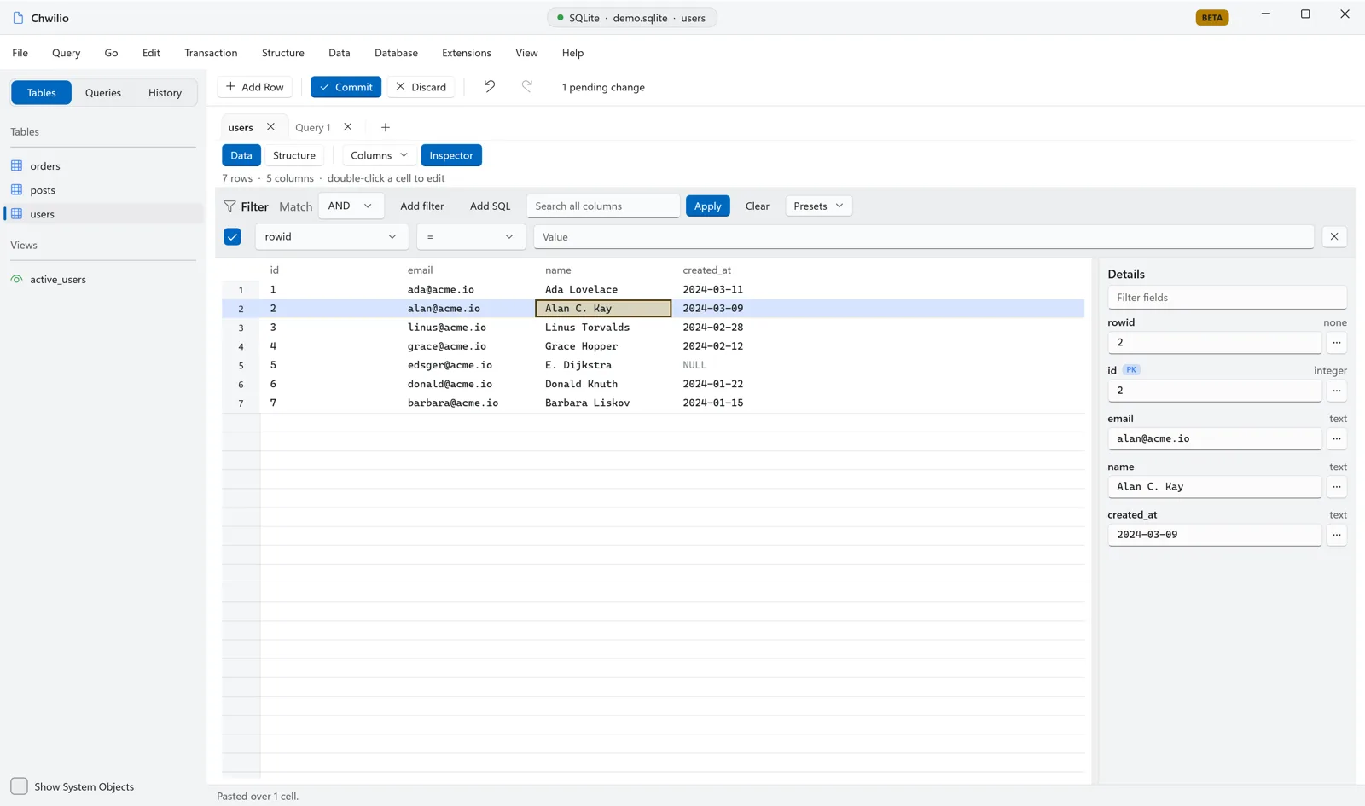Remove the rowid filter row
The height and width of the screenshot is (806, 1365).
(x=1334, y=236)
